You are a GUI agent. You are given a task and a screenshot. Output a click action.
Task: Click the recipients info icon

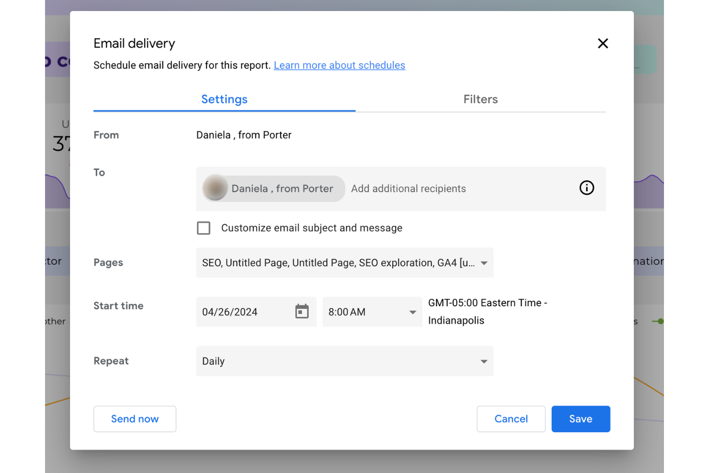[x=586, y=188]
